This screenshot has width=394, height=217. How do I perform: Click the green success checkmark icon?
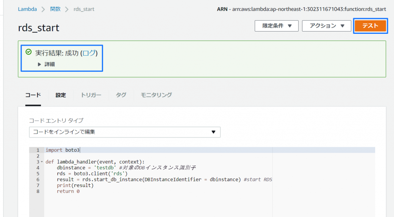point(28,52)
